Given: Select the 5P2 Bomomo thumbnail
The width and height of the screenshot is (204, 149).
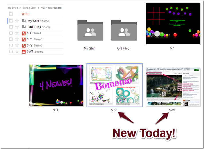Looking at the screenshot, I should pyautogui.click(x=115, y=85).
